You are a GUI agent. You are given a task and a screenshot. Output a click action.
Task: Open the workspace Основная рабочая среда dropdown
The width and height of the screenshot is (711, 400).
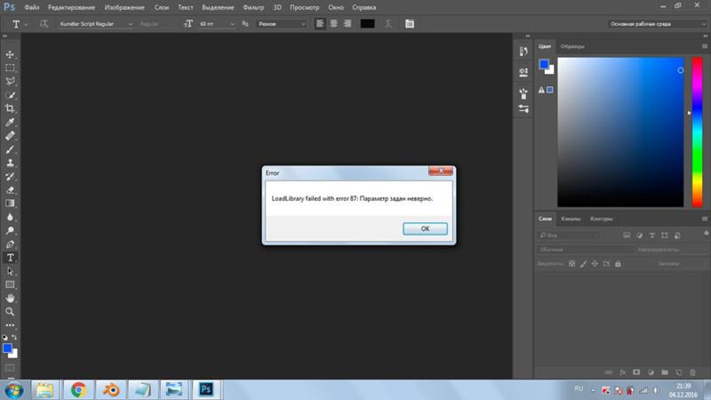click(657, 24)
